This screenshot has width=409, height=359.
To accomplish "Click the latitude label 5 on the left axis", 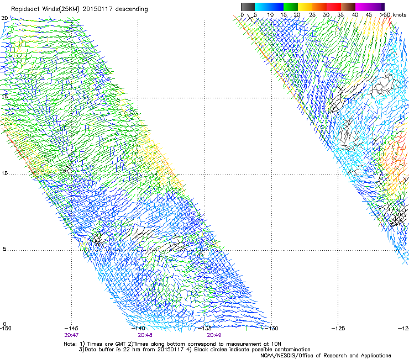I will click(4, 249).
